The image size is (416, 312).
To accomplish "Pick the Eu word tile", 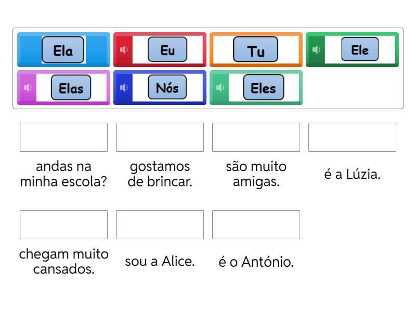I will pos(167,50).
